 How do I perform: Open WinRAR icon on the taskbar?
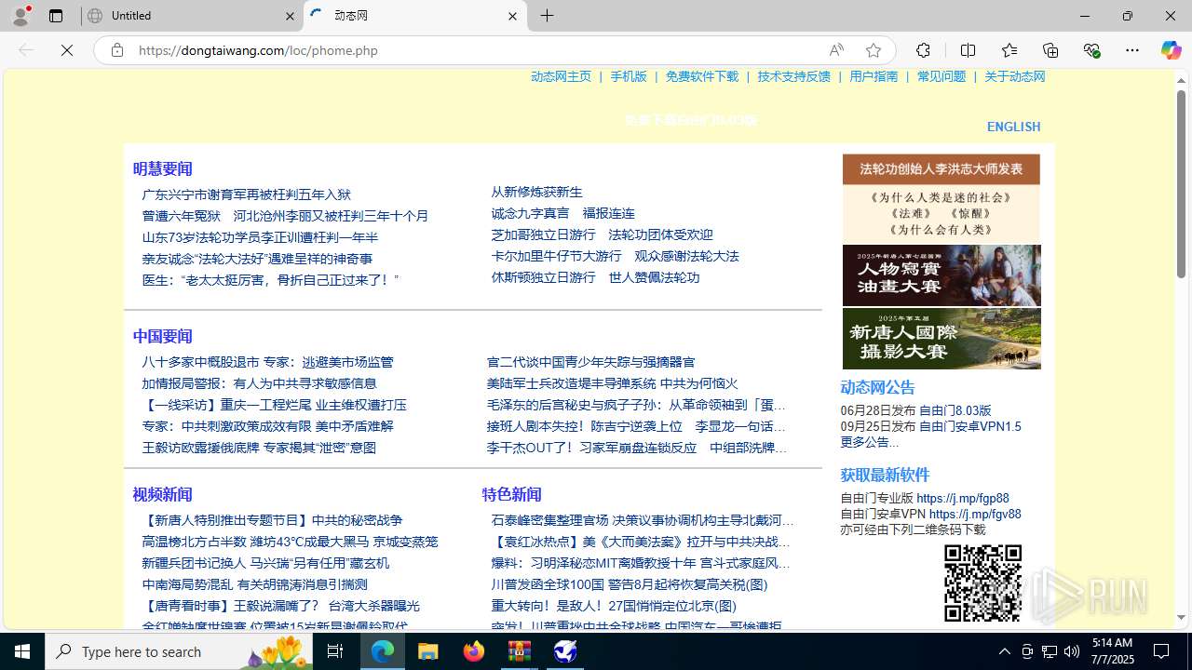coord(520,651)
